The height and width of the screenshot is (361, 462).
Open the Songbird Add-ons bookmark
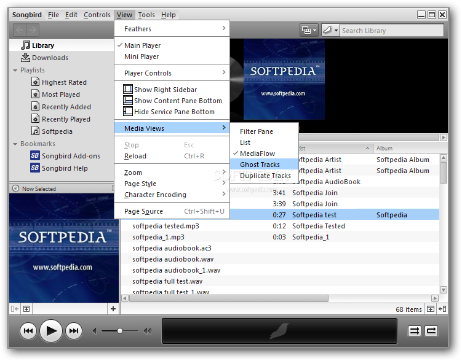click(x=71, y=156)
